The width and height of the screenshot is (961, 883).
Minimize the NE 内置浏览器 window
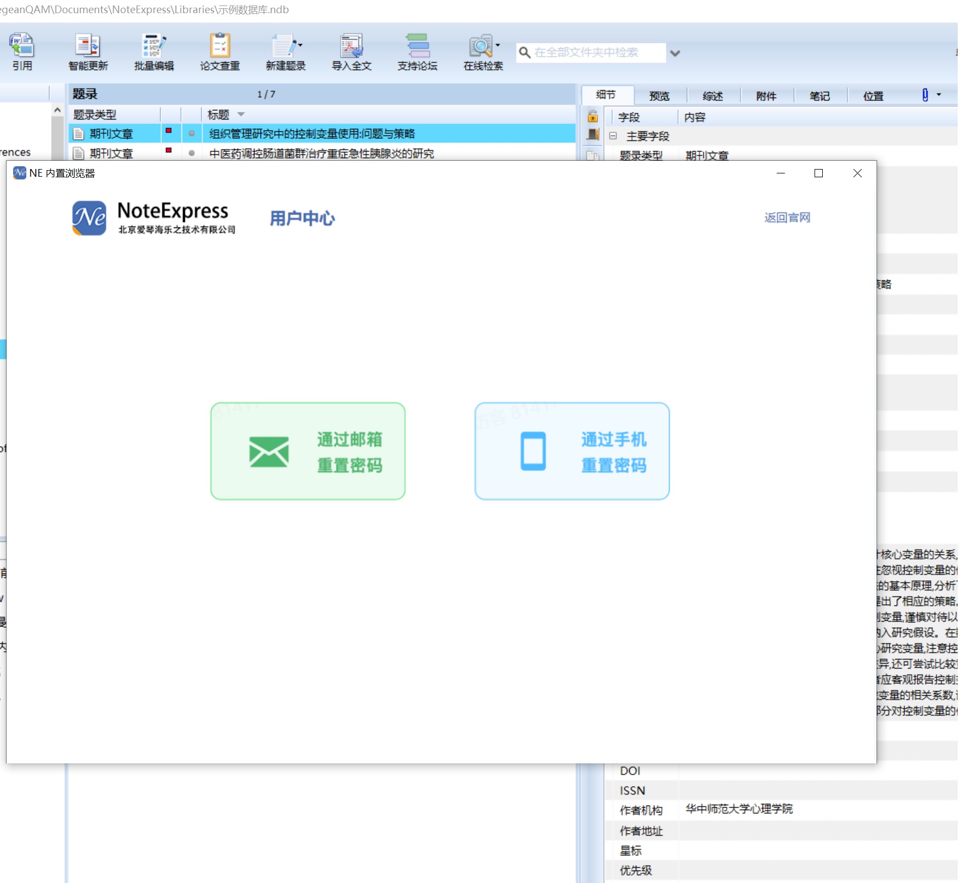tap(781, 173)
